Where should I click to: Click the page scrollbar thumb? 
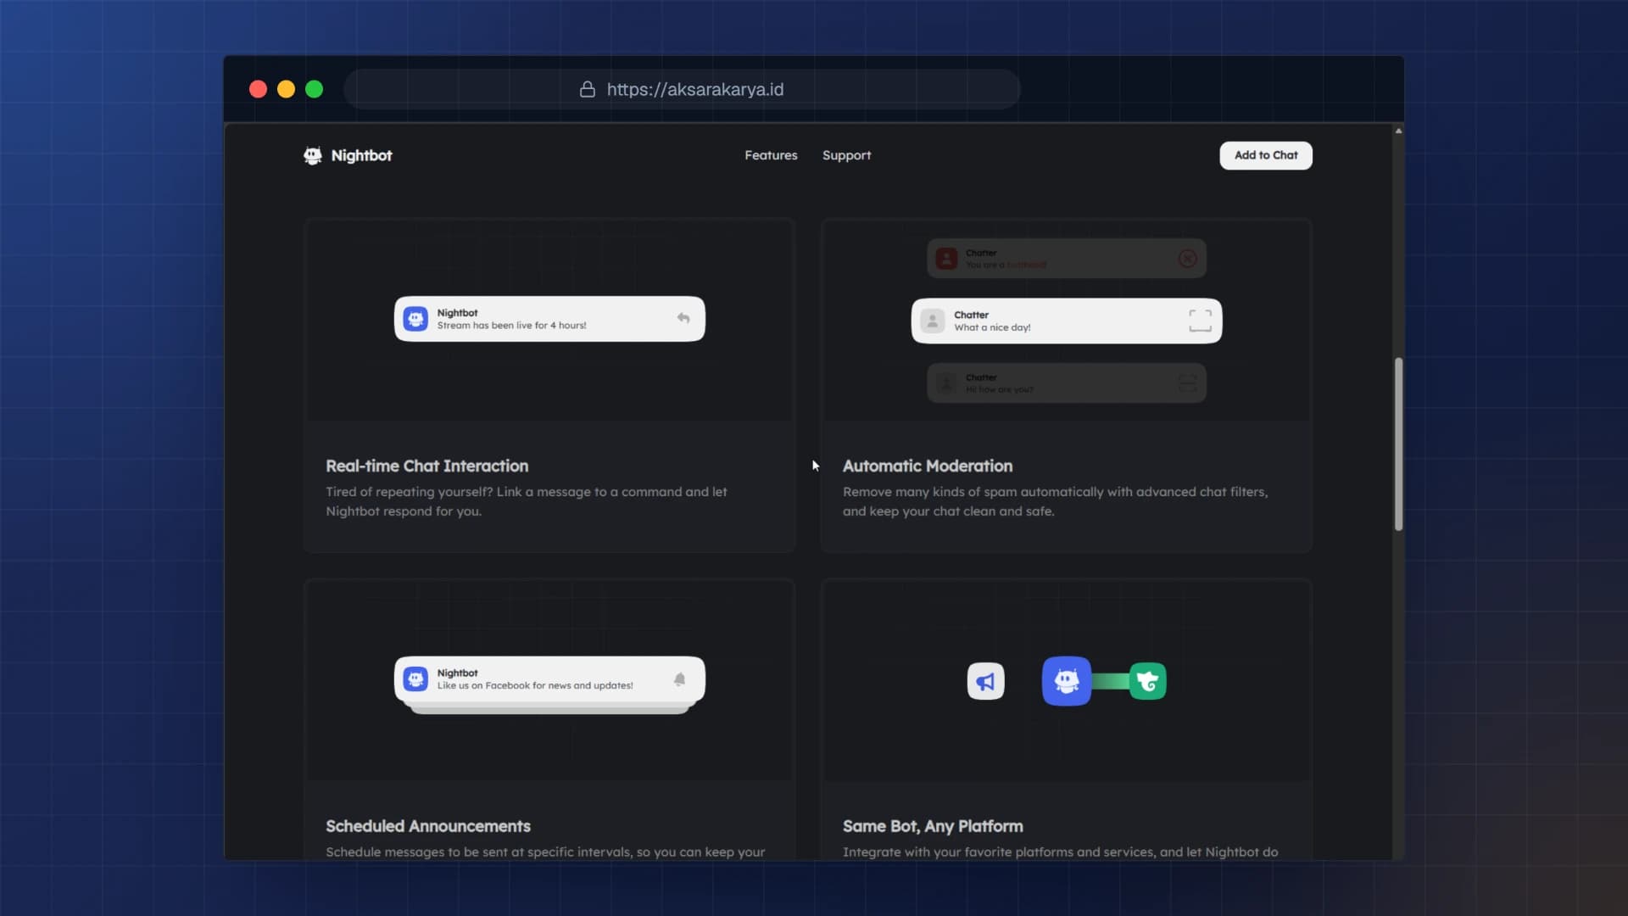pos(1398,444)
